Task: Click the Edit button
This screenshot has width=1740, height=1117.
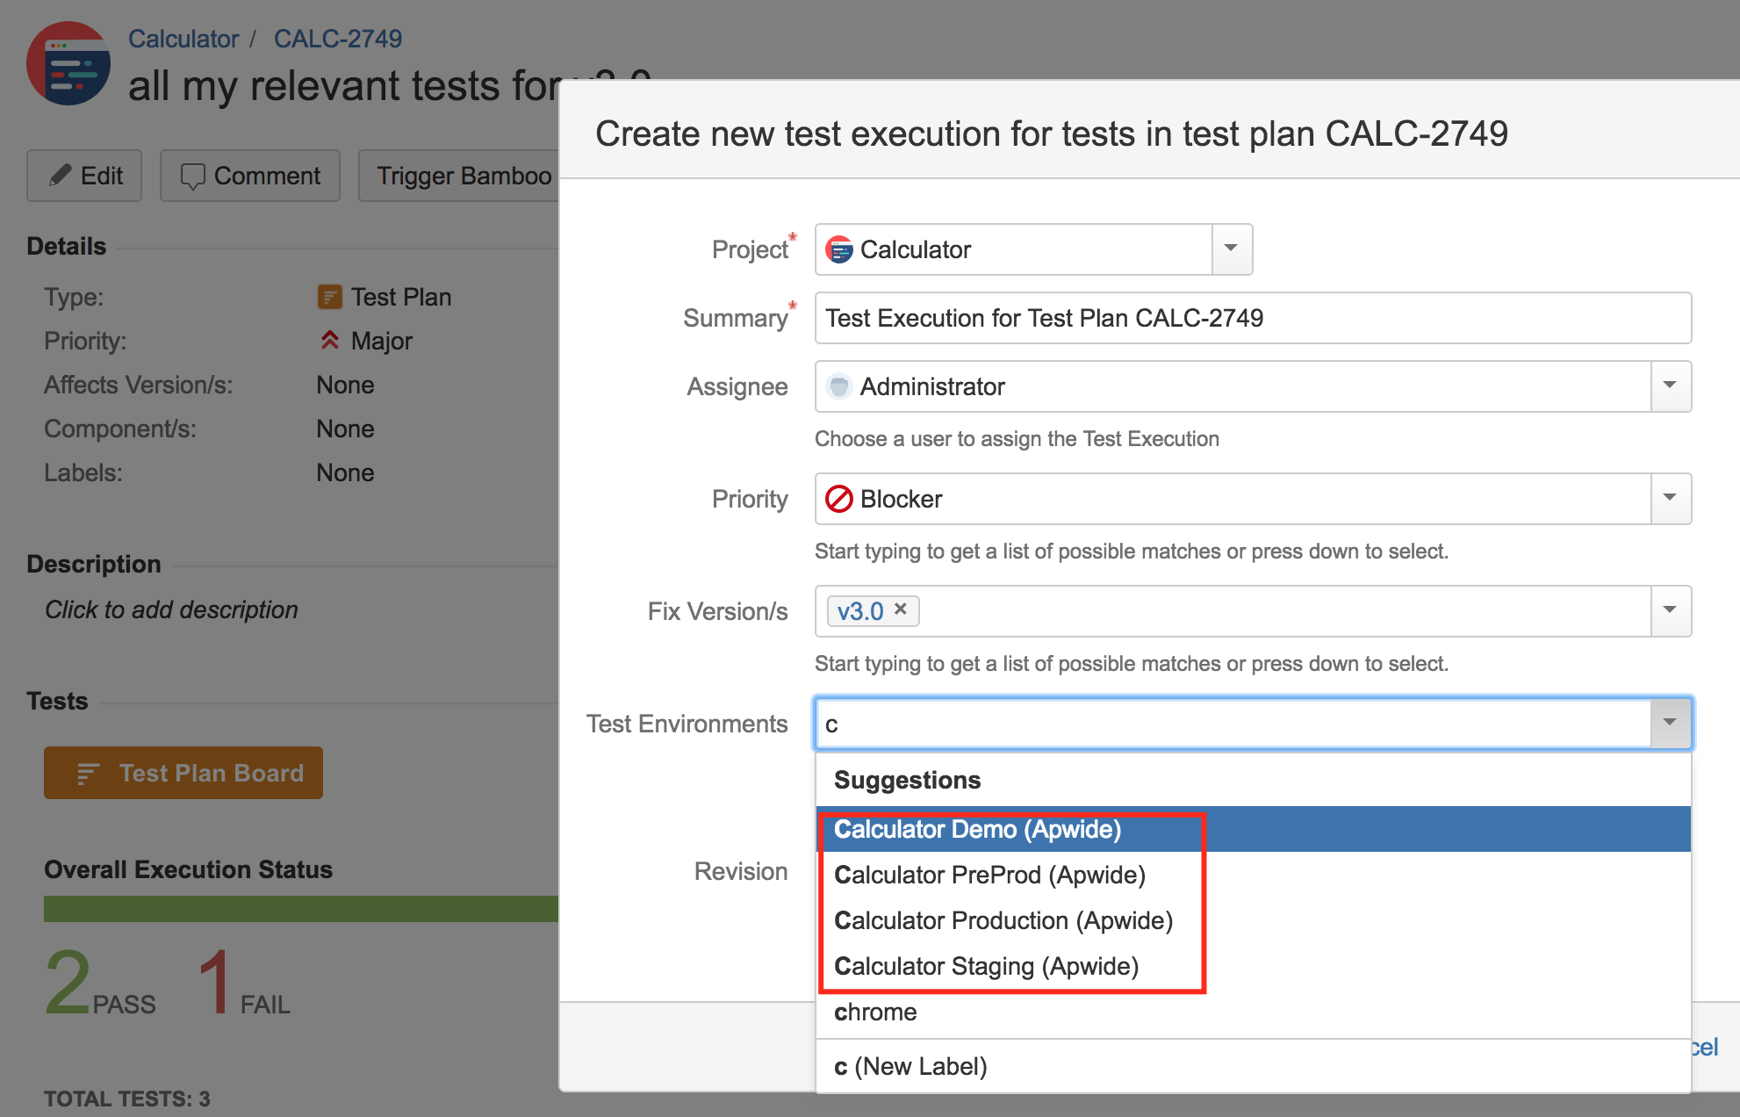Action: [84, 176]
